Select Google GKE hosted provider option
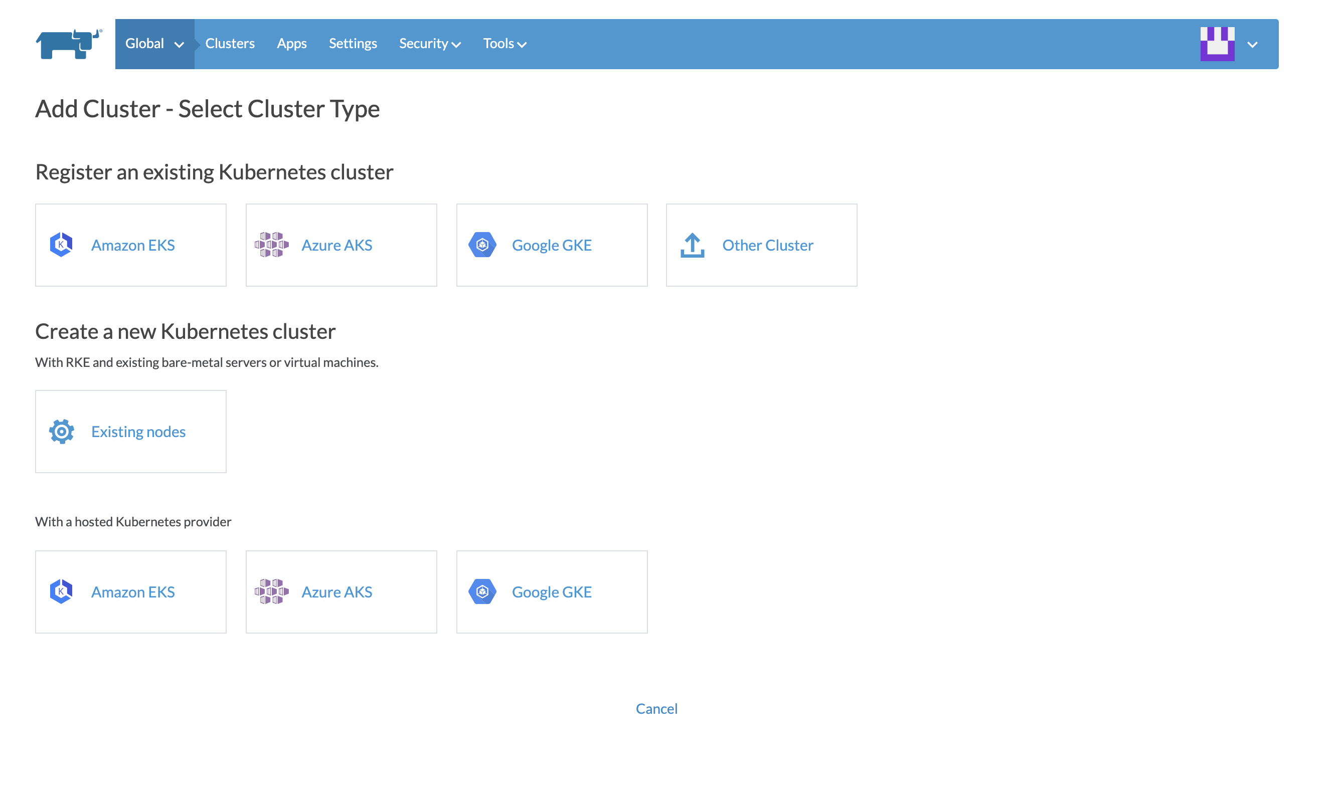The width and height of the screenshot is (1333, 801). (x=551, y=591)
